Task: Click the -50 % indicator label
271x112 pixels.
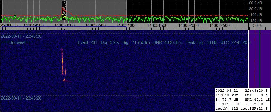Action: (257, 25)
